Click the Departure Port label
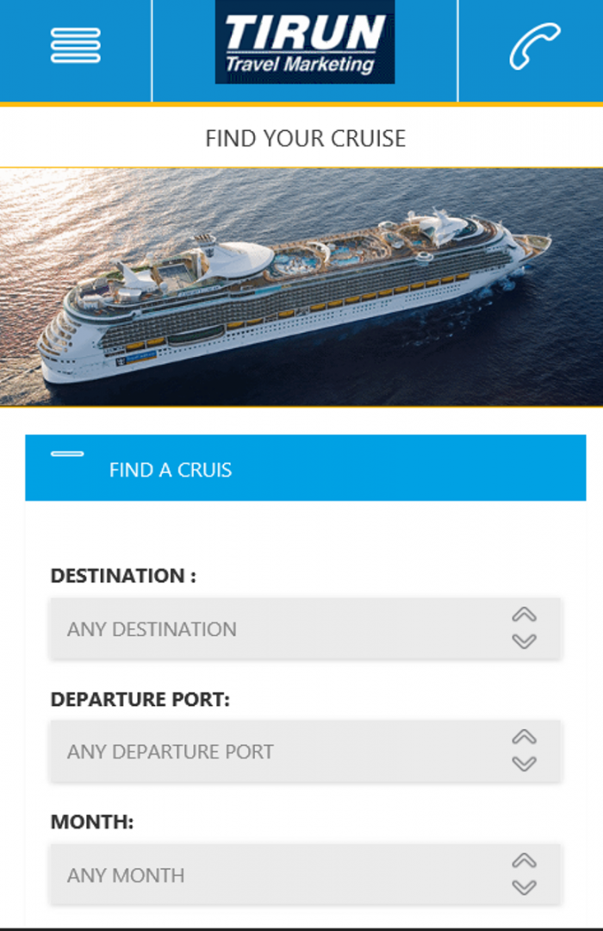This screenshot has height=931, width=603. 140,699
